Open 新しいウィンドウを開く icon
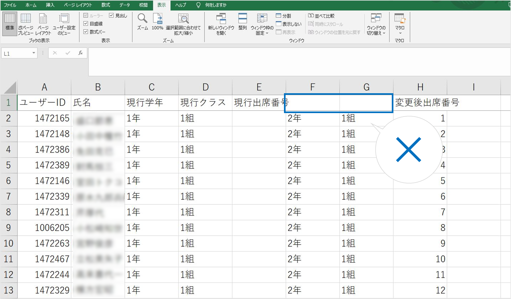This screenshot has width=511, height=299. point(221,19)
